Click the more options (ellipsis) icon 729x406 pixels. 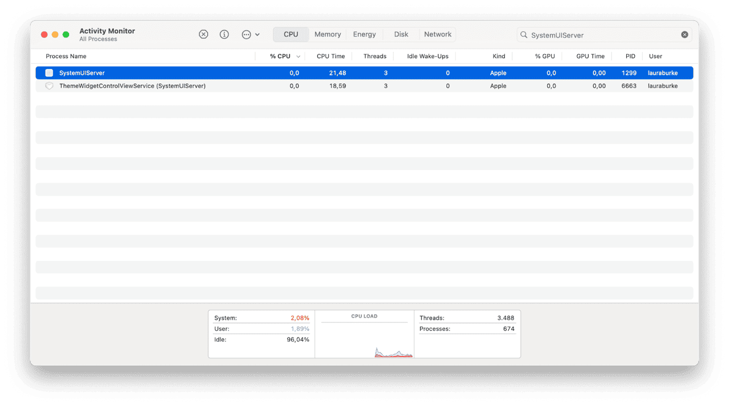(245, 34)
